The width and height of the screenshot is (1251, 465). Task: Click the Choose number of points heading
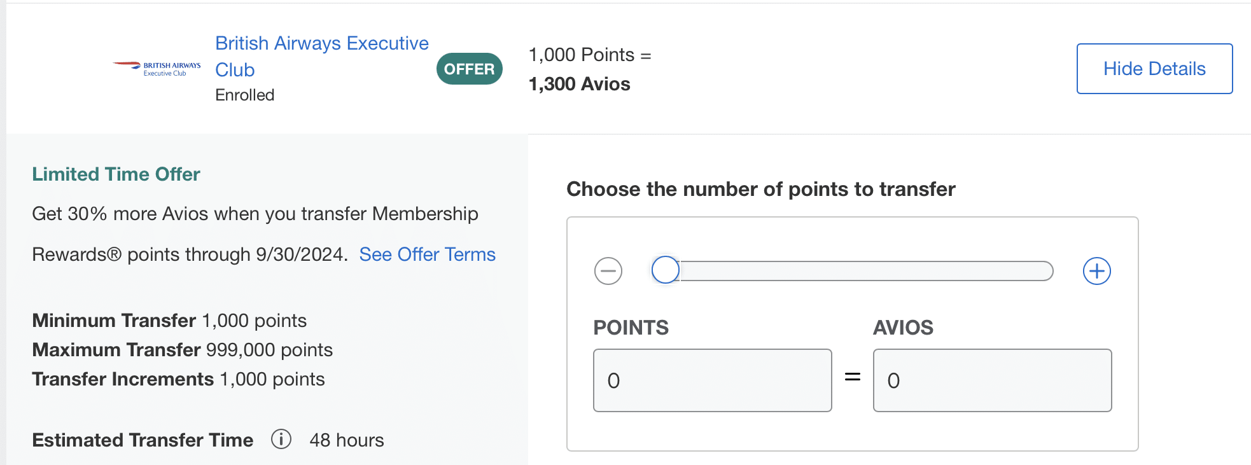tap(760, 189)
